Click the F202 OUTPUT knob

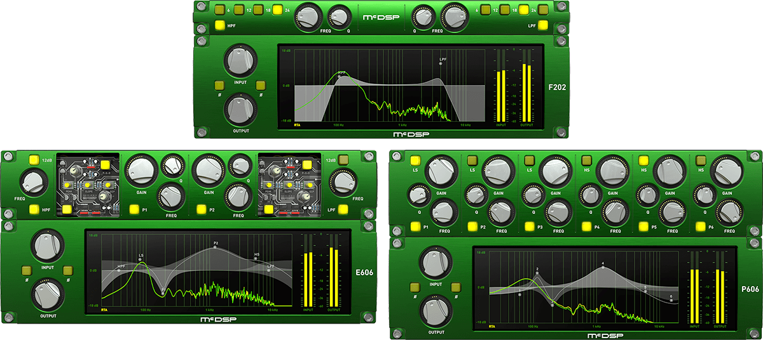click(240, 108)
